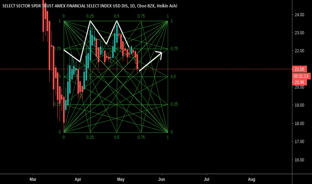Click Gann box right-side 0.5 level label
Image resolution: width=312 pixels, height=184 pixels.
click(173, 77)
